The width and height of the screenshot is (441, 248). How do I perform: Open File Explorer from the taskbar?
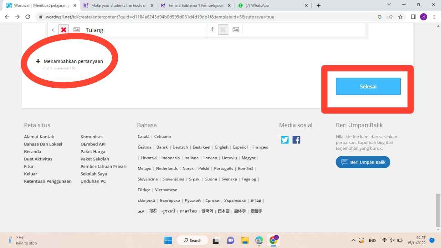(x=245, y=240)
